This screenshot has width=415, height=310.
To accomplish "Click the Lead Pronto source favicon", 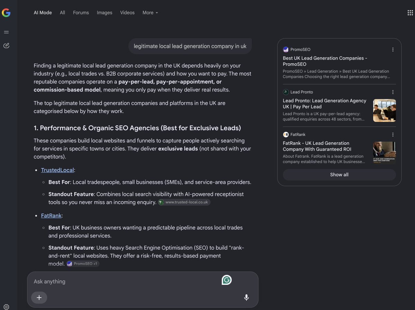I will (286, 92).
